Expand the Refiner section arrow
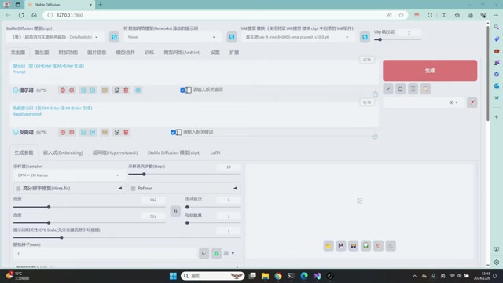 tap(235, 189)
